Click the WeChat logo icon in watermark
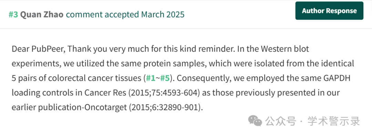The height and width of the screenshot is (136, 372). pos(255,121)
